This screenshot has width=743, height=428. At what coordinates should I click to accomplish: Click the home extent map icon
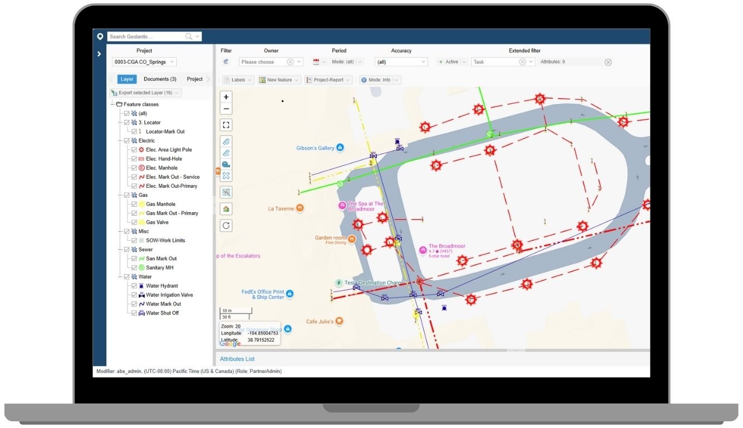click(226, 209)
